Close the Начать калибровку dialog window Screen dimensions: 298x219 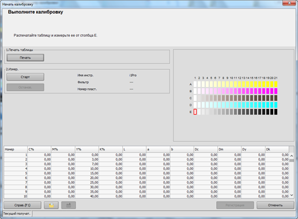(x=289, y=3)
